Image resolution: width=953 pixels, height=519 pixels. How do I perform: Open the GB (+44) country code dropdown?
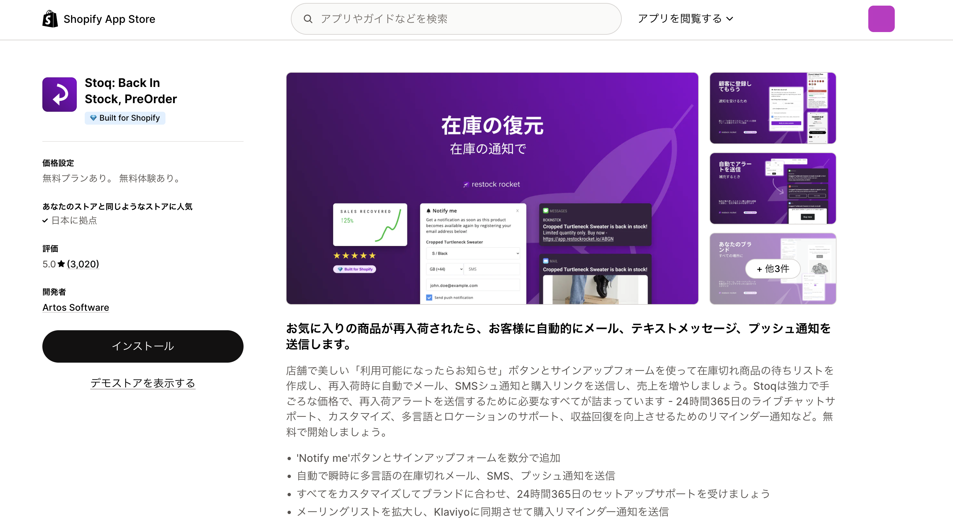click(x=445, y=269)
